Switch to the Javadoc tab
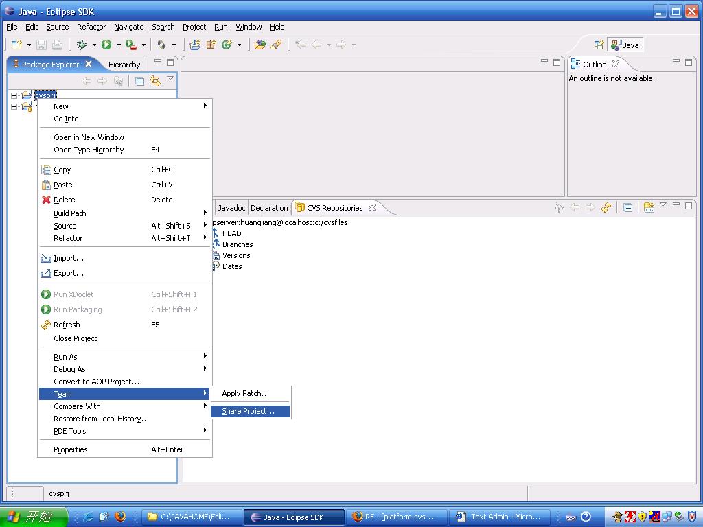Image resolution: width=703 pixels, height=527 pixels. [231, 208]
